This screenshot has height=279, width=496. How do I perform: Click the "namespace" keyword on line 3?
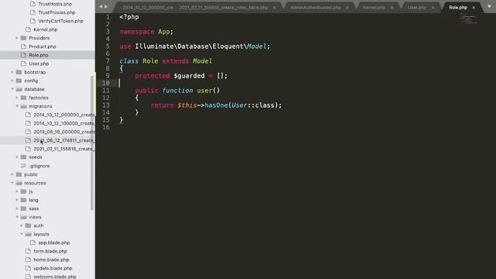click(x=137, y=32)
